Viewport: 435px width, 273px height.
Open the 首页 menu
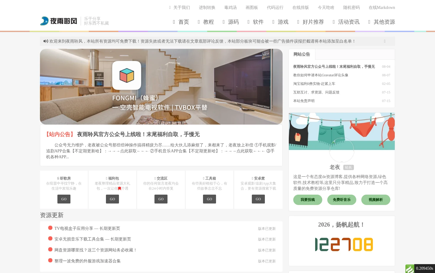coord(181,22)
